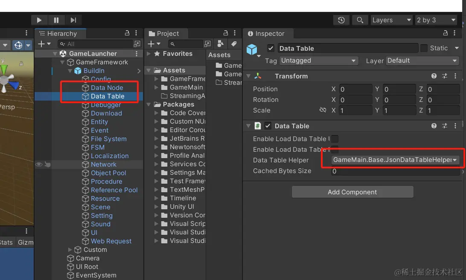Viewport: 466px width, 280px height.
Task: Switch to the Inspector tab
Action: tap(268, 34)
